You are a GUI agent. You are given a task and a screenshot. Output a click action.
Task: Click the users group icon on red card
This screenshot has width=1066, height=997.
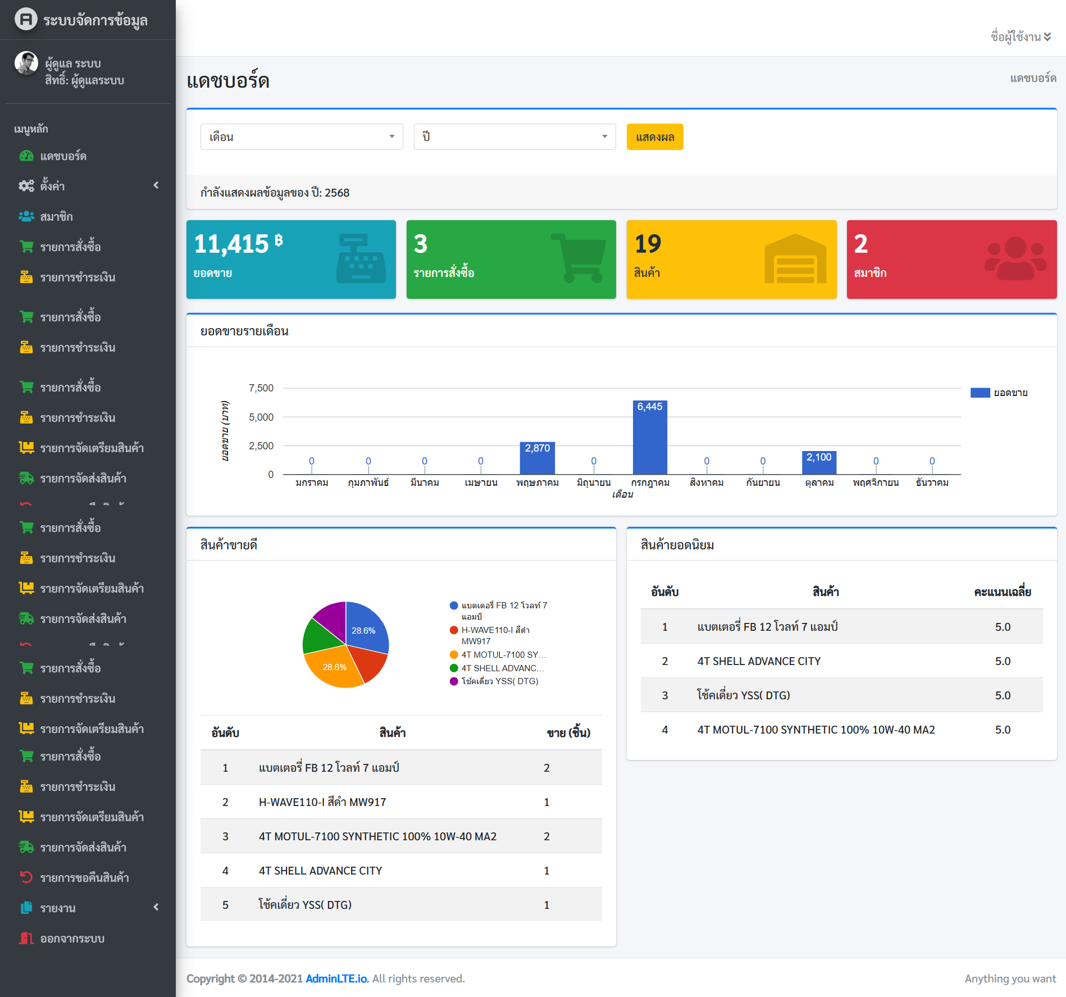[x=1015, y=258]
